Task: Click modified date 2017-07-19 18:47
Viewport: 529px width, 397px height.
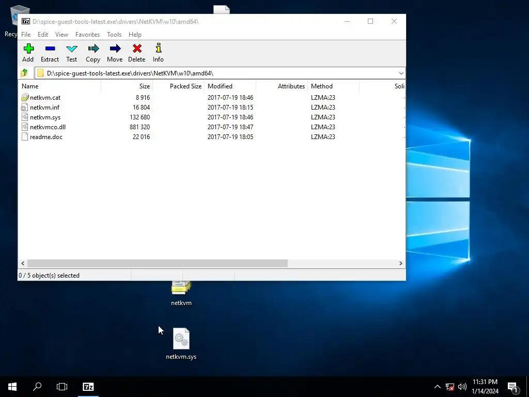Action: coord(230,127)
